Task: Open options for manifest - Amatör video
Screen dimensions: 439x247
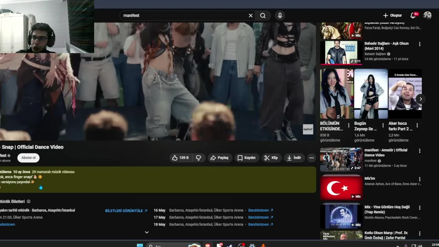Action: click(x=419, y=151)
